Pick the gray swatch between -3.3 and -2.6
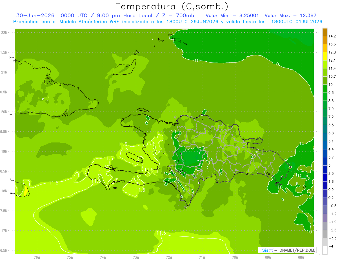The image size is (338, 261). pos(325,234)
